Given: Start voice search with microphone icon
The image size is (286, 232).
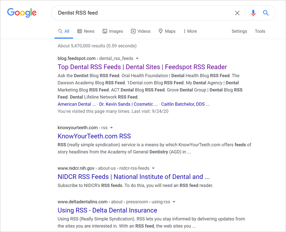Looking at the screenshot, I should (x=253, y=13).
